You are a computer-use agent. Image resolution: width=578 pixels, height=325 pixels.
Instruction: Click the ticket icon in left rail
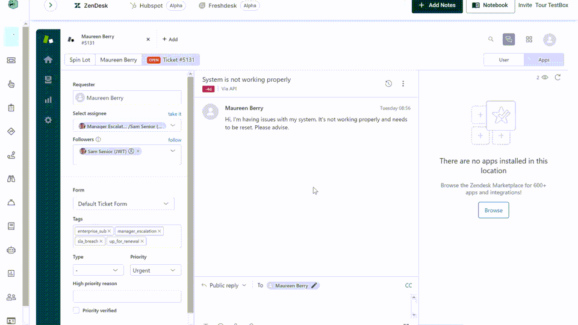(11, 60)
